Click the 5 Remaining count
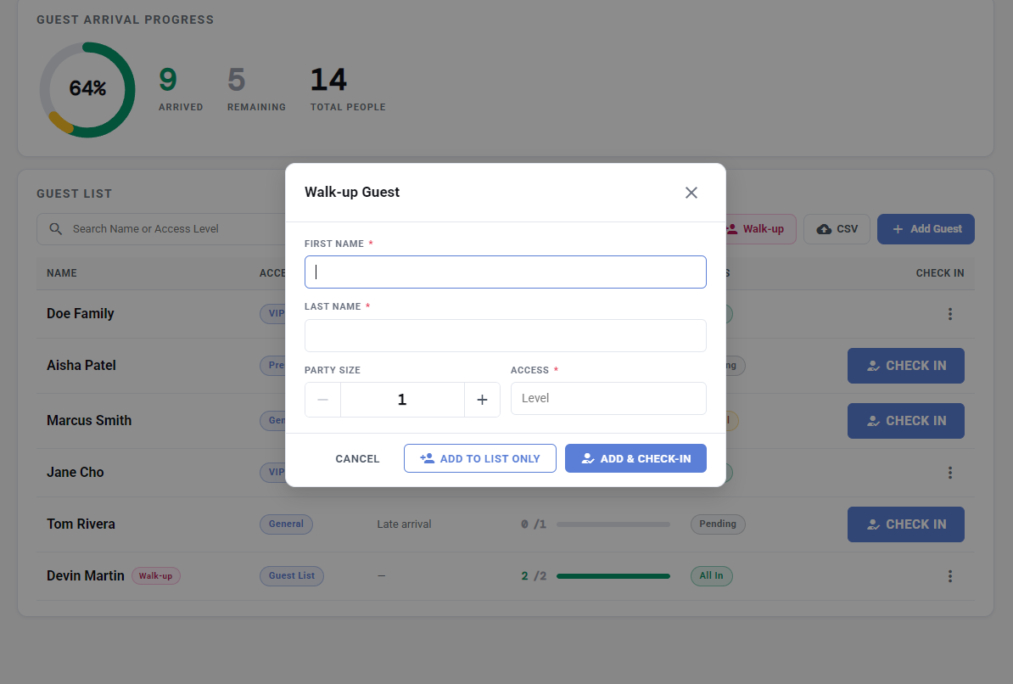This screenshot has width=1013, height=684. point(237,80)
